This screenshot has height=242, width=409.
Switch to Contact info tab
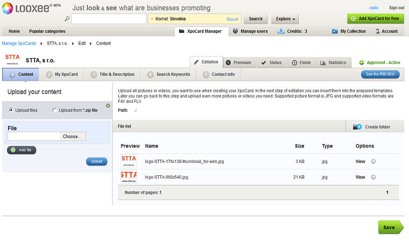tap(218, 74)
